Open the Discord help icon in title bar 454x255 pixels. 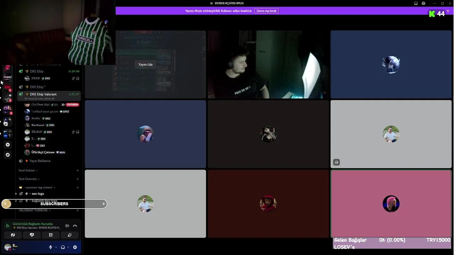pyautogui.click(x=423, y=3)
